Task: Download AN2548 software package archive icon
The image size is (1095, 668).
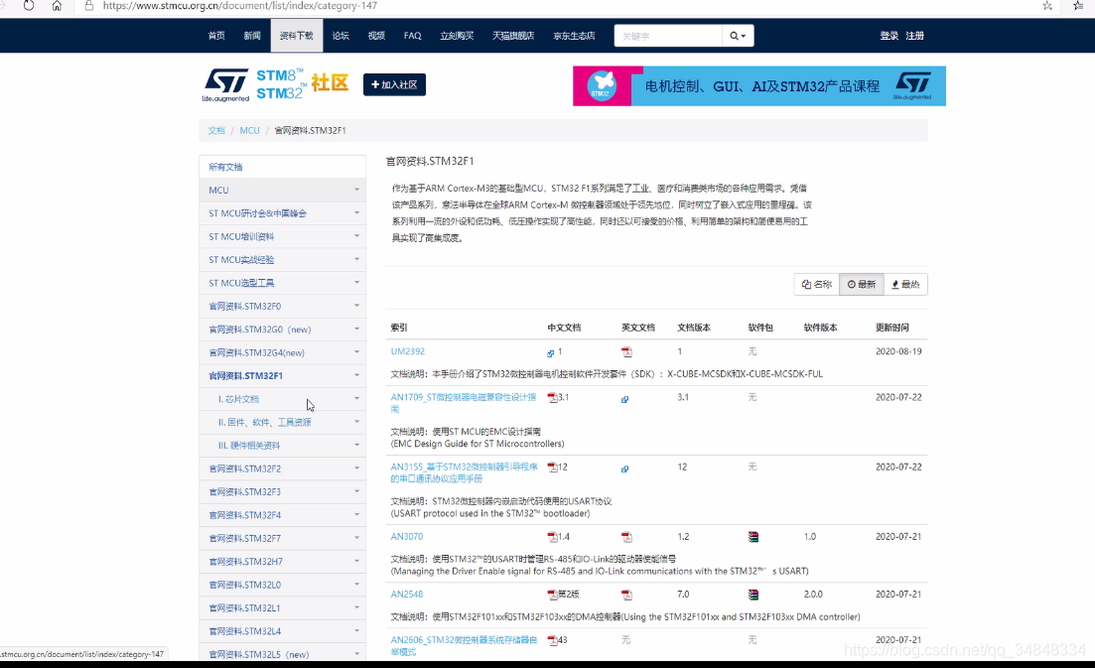Action: [753, 595]
